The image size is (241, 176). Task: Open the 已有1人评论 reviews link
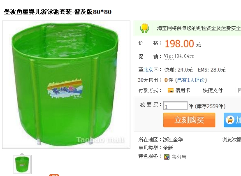[x=191, y=80]
